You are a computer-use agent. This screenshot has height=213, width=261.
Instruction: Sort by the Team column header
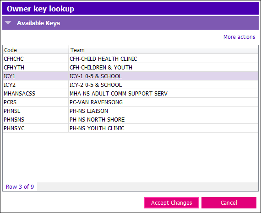[x=163, y=50]
